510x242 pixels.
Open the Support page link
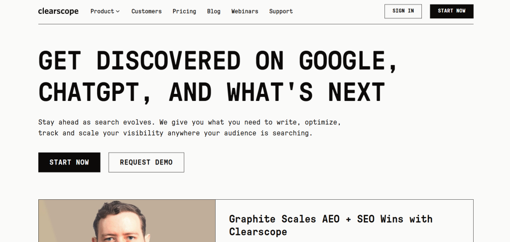(x=281, y=11)
